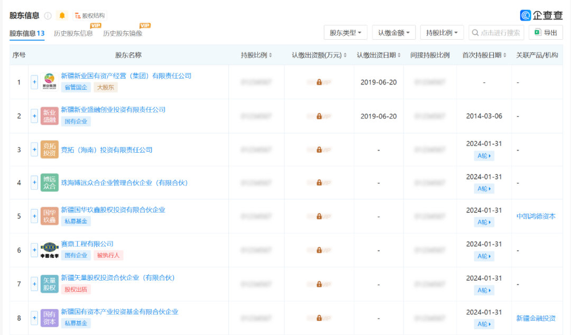The image size is (571, 335).
Task: Click the VIP lock icon in row 4
Action: pos(319,182)
